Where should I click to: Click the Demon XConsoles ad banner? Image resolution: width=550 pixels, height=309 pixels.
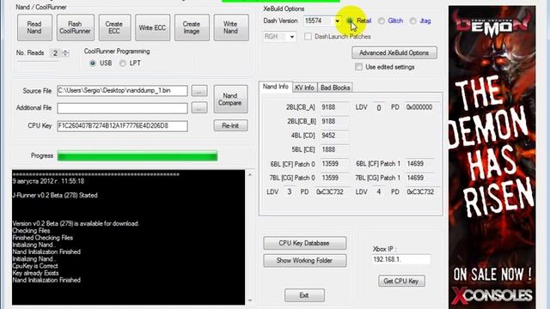(492, 157)
